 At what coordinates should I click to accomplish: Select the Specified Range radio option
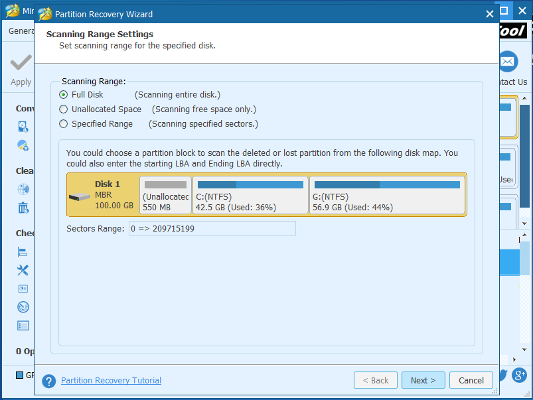click(x=63, y=123)
